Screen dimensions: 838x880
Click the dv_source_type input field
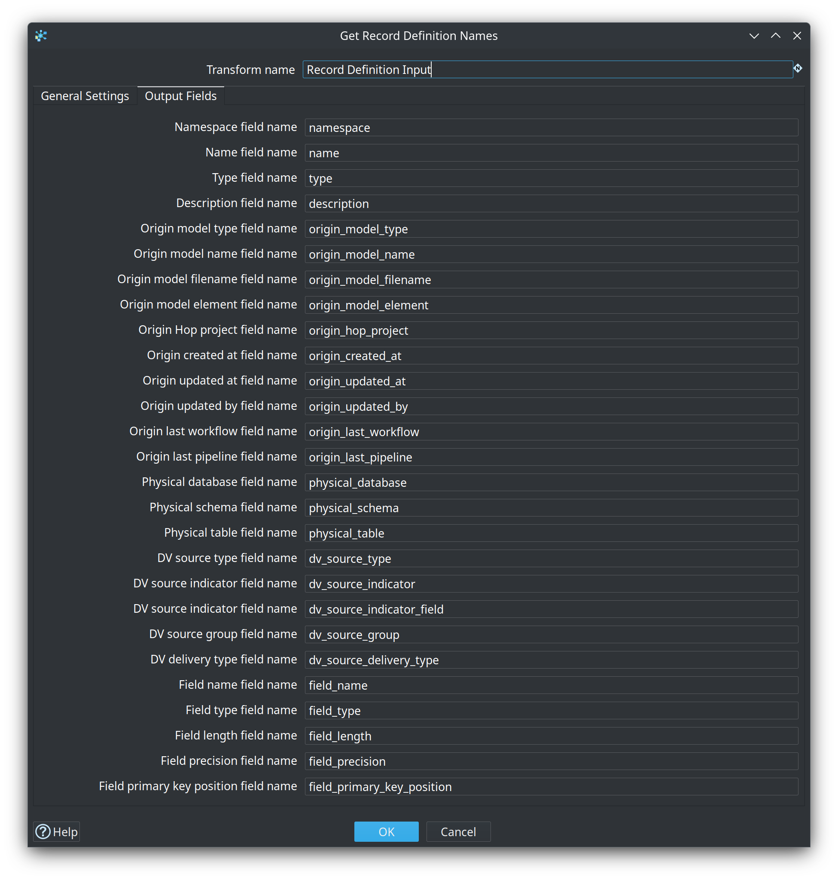point(551,559)
